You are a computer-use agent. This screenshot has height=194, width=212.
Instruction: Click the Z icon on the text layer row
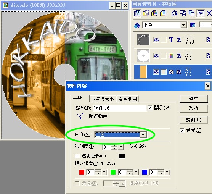point(179,40)
